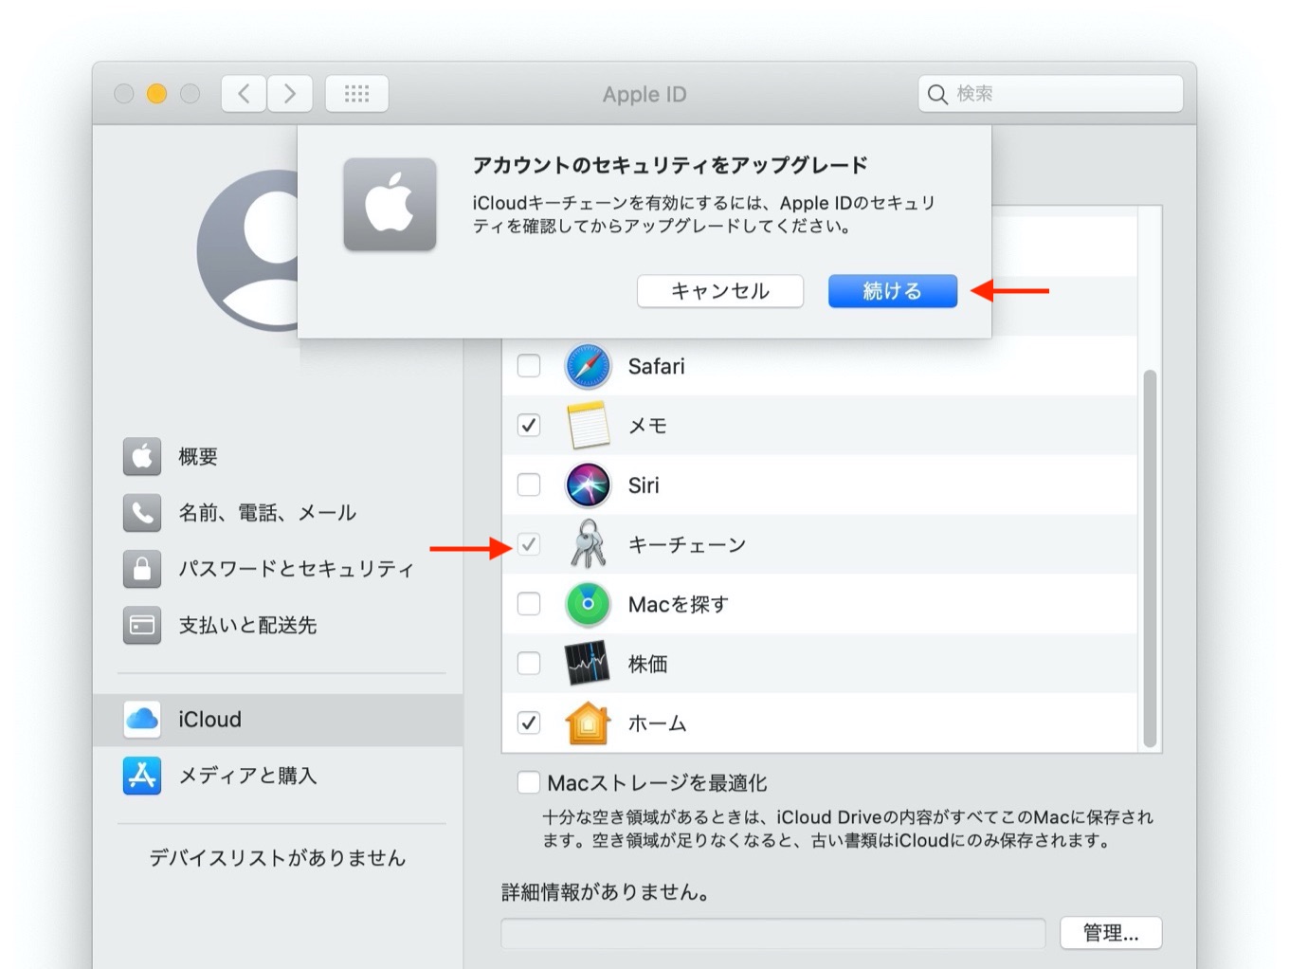Click the 詳細情報がありません text

tap(606, 892)
